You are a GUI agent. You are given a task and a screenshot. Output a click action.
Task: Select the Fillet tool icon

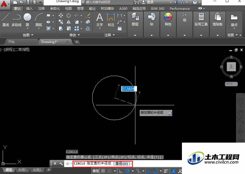77,22
